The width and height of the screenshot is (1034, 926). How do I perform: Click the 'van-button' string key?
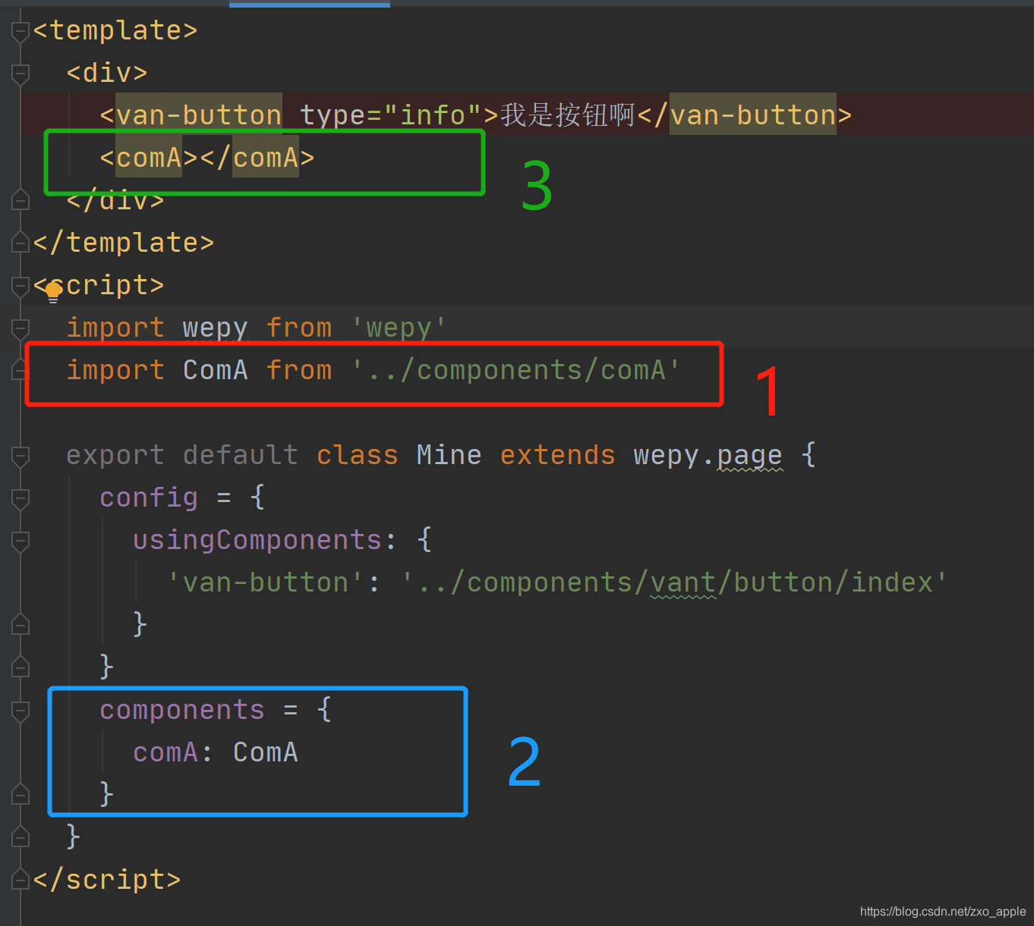(266, 582)
